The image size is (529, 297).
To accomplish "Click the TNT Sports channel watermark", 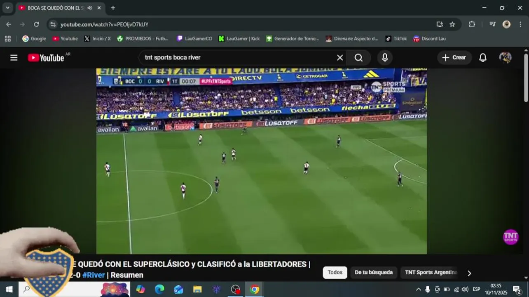I will click(510, 237).
